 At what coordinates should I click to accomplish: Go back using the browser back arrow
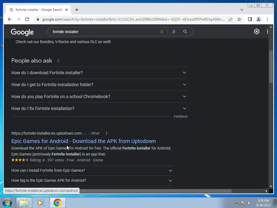click(10, 19)
